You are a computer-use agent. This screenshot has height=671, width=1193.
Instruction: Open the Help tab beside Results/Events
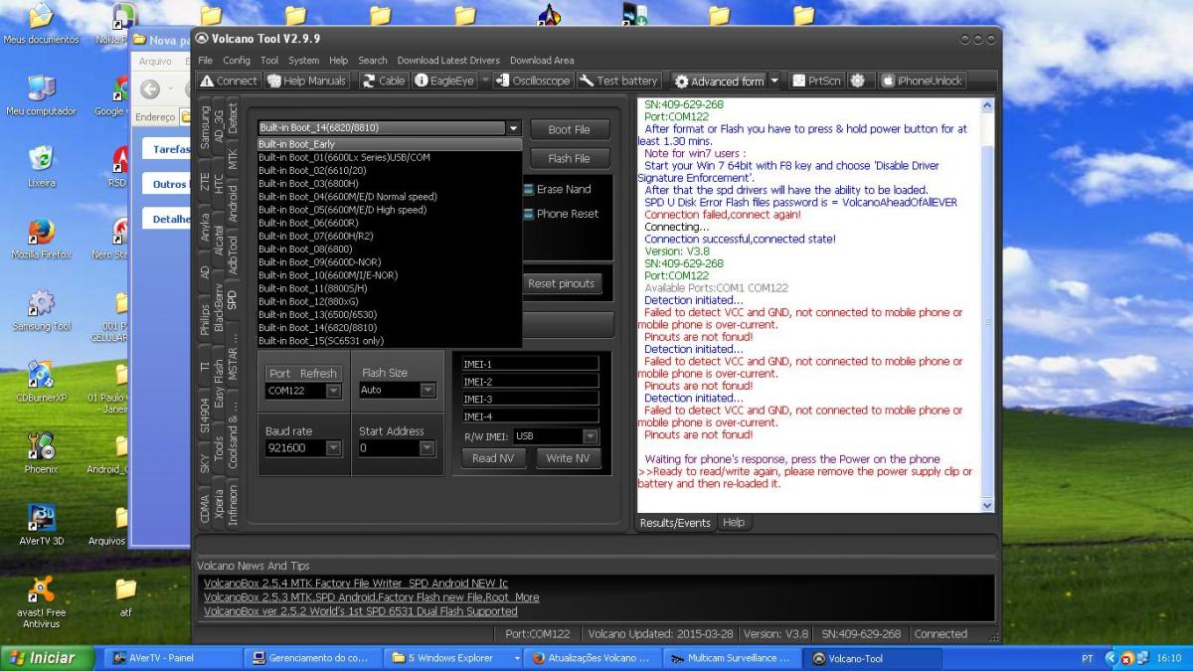tap(734, 522)
